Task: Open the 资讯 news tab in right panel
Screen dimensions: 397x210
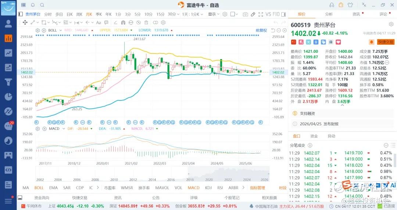Action: coord(356,14)
